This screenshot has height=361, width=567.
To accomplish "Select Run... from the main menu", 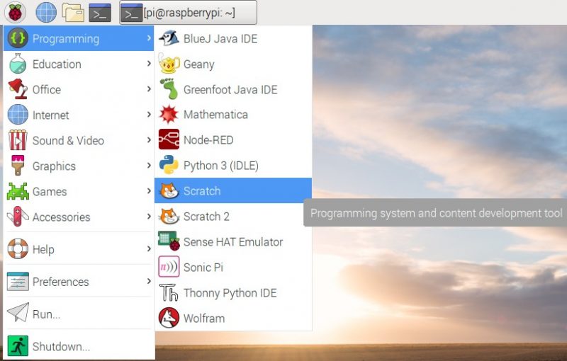I will (46, 314).
